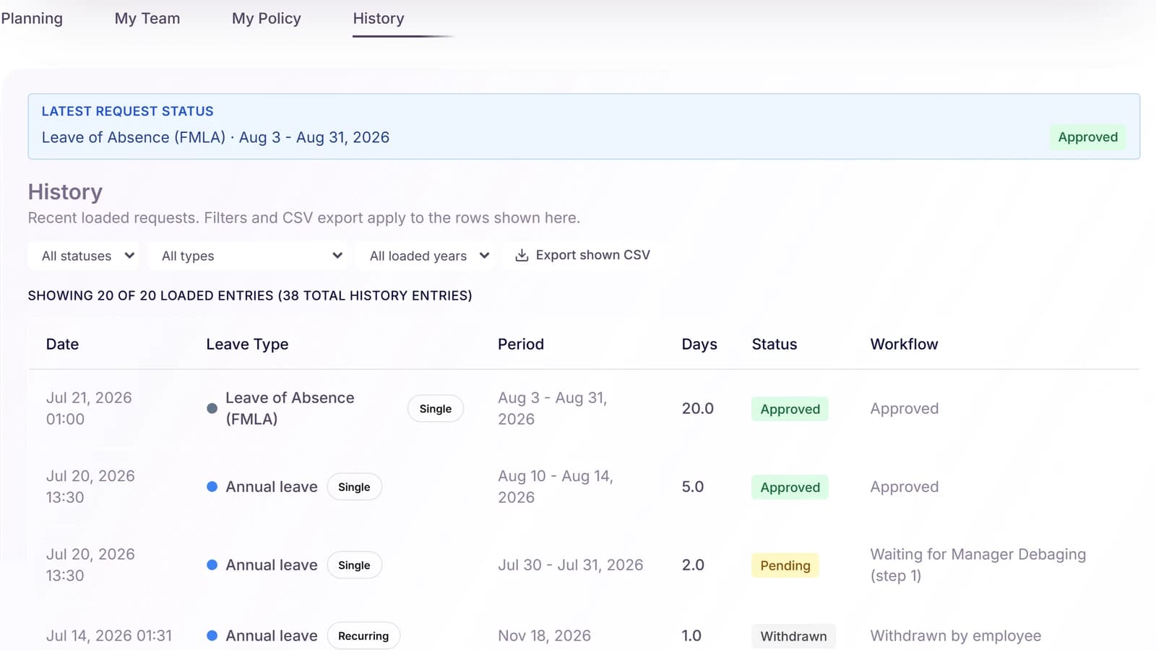
Task: Select the History tab
Action: pyautogui.click(x=379, y=18)
